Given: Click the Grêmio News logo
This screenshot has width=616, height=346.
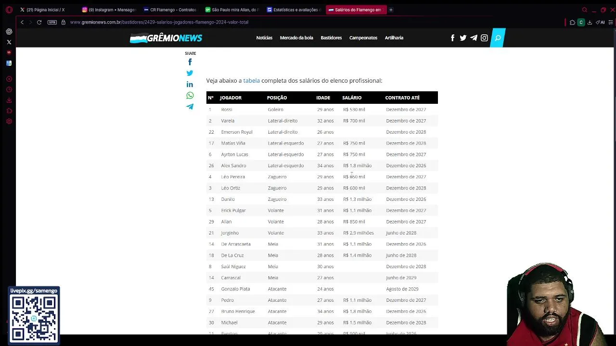Looking at the screenshot, I should (x=166, y=38).
